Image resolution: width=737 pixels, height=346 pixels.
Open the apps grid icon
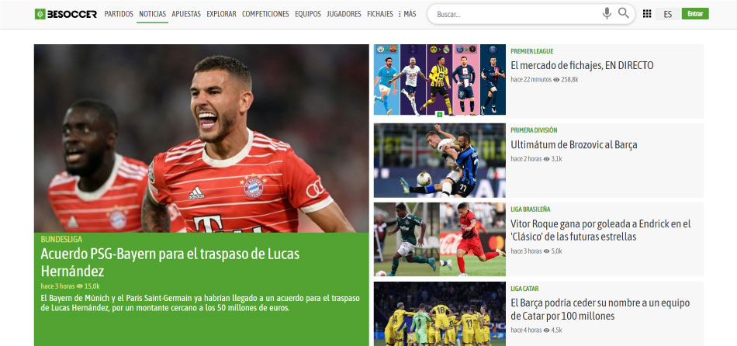tap(647, 14)
